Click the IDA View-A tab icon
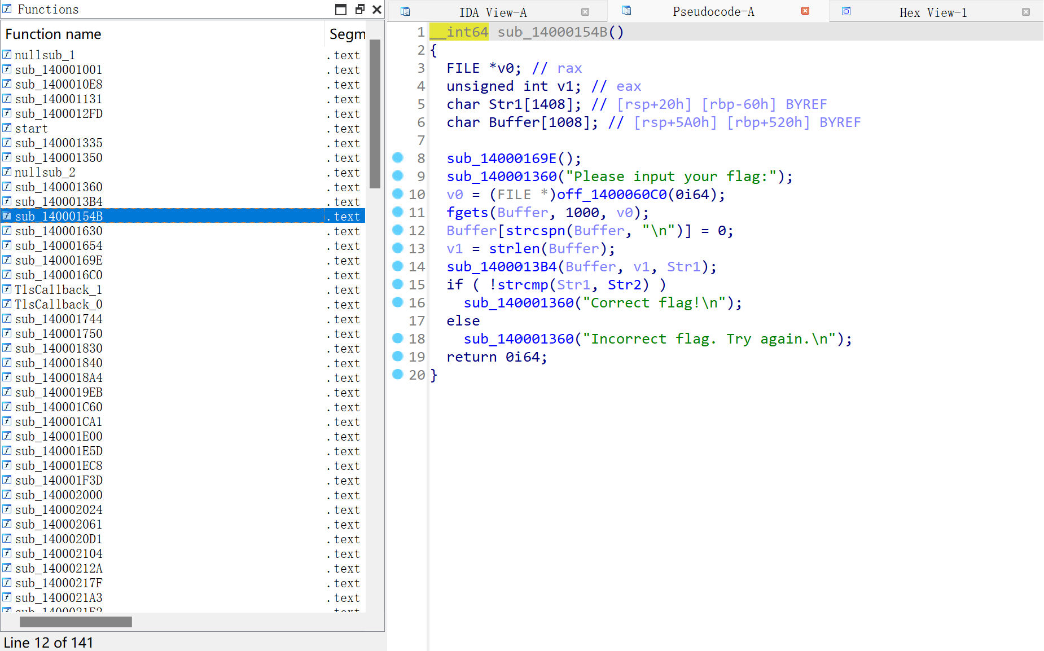The height and width of the screenshot is (651, 1044). coord(405,11)
